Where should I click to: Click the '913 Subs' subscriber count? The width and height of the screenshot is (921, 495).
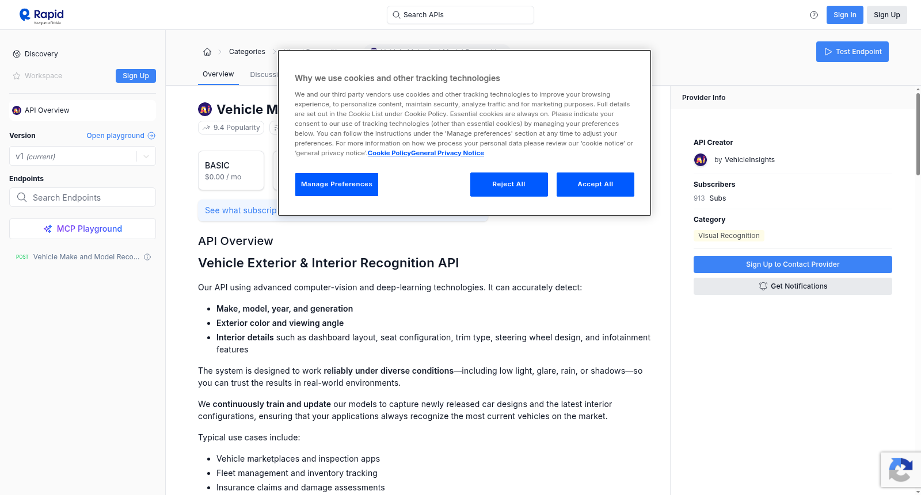[x=710, y=198]
